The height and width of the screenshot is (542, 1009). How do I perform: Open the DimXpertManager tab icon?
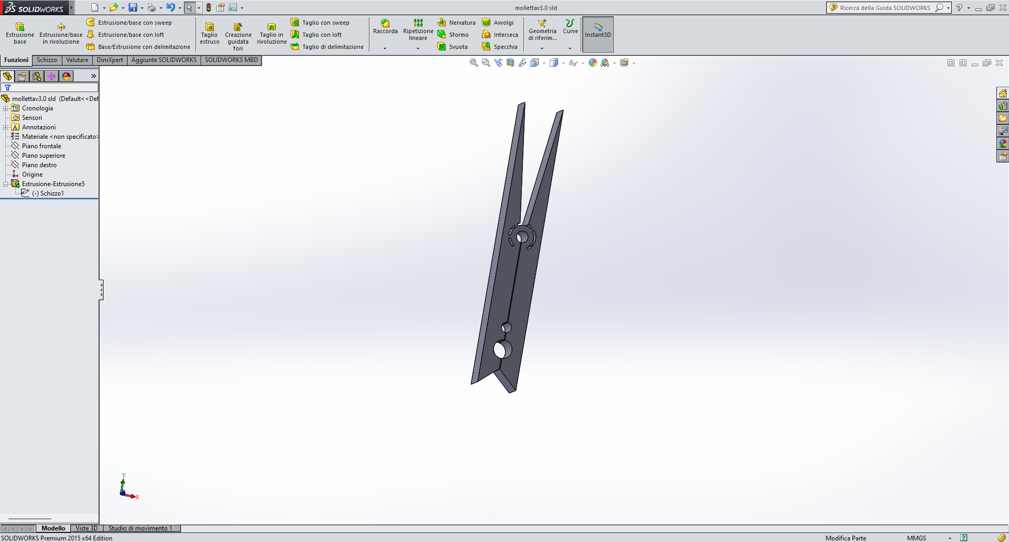[x=52, y=76]
